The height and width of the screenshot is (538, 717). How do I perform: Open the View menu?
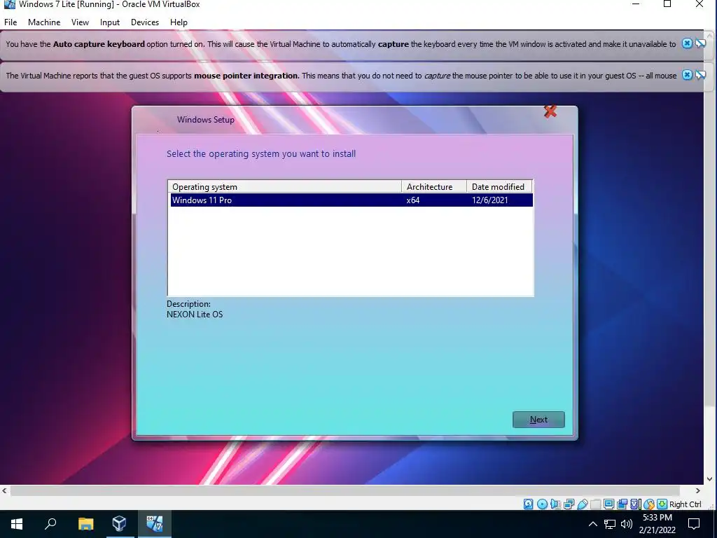tap(80, 22)
